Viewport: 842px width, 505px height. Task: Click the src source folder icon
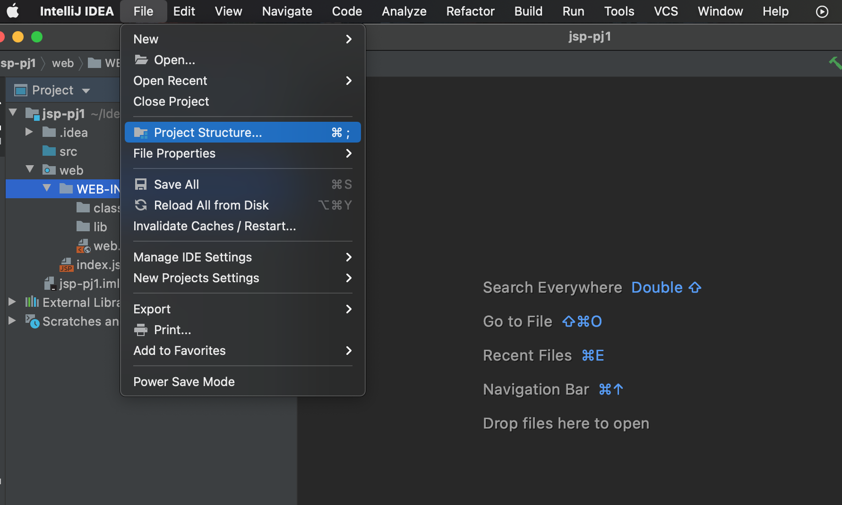[x=49, y=151]
